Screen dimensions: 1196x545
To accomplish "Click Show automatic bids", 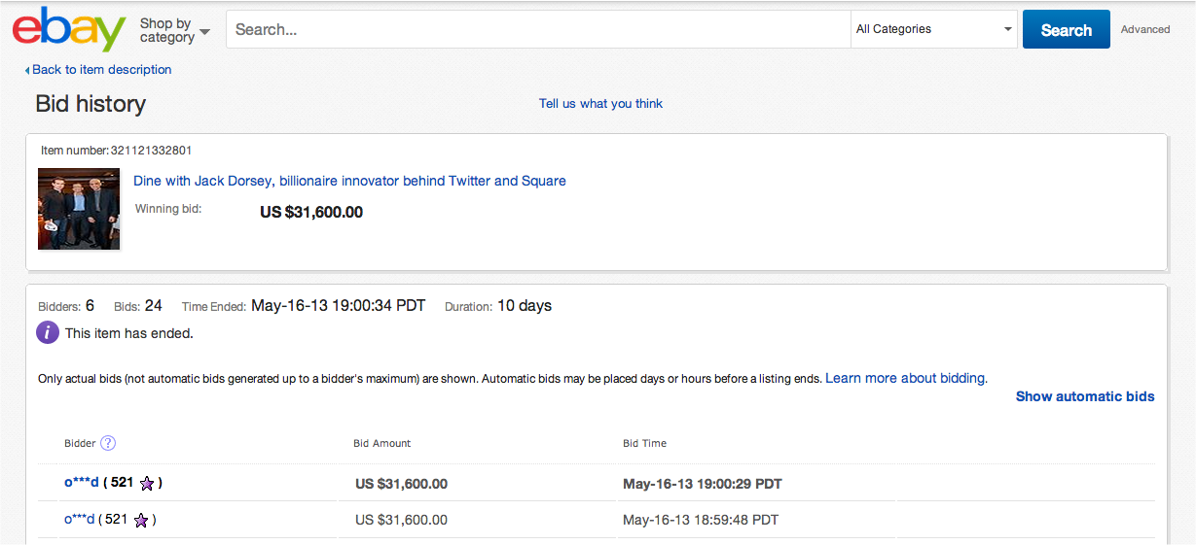I will [x=1085, y=396].
